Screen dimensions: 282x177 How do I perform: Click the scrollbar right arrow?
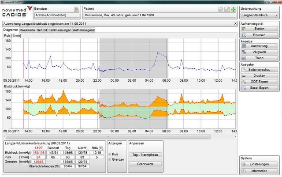(x=235, y=137)
